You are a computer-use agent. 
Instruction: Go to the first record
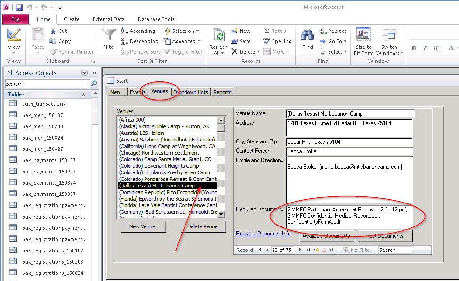coord(259,250)
